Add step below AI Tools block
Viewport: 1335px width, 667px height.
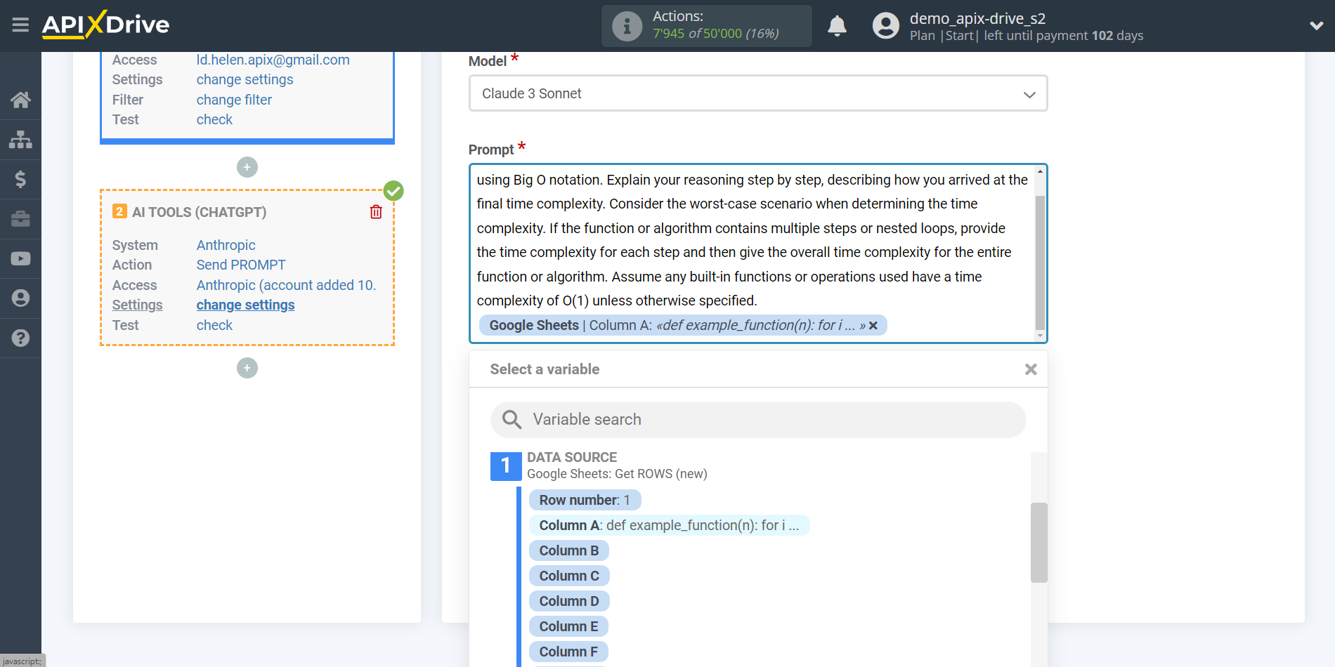pos(247,368)
